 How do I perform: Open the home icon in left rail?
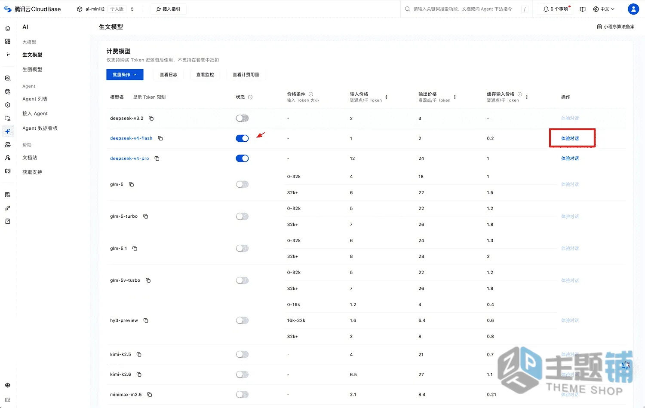[8, 28]
